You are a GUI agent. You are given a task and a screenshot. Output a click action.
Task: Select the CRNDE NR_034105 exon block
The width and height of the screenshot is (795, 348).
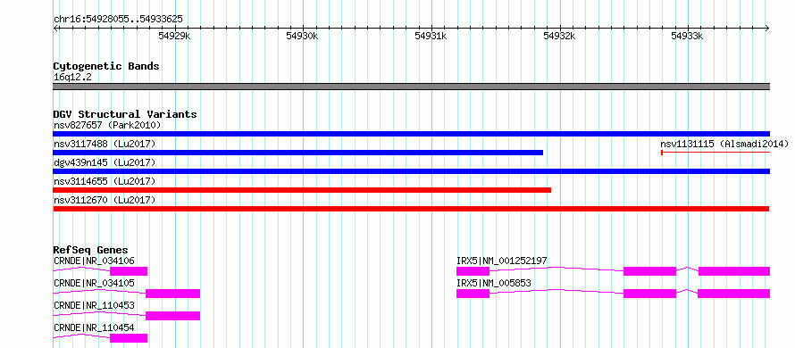pos(173,294)
